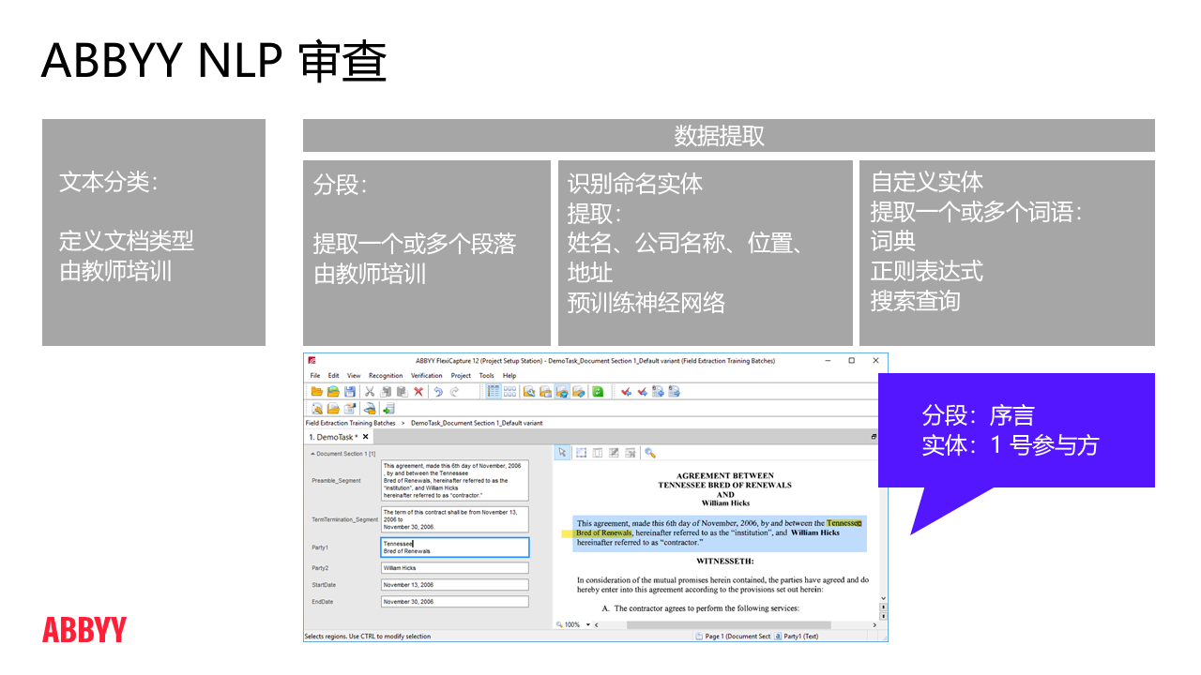The image size is (1201, 675).
Task: Click the TermTermination_Segment field
Action: [455, 519]
